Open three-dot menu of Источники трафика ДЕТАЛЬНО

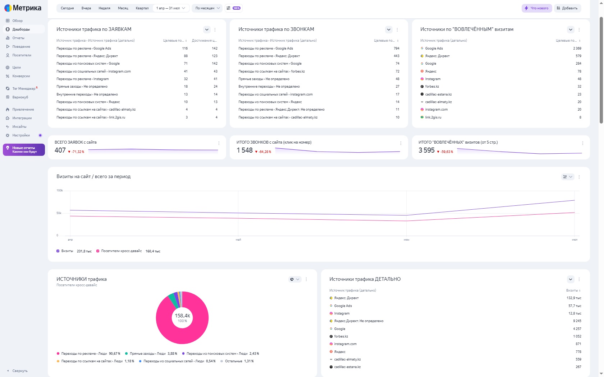click(579, 279)
